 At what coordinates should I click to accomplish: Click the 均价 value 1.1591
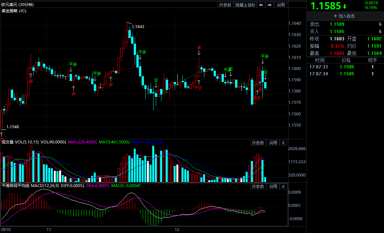374,46
